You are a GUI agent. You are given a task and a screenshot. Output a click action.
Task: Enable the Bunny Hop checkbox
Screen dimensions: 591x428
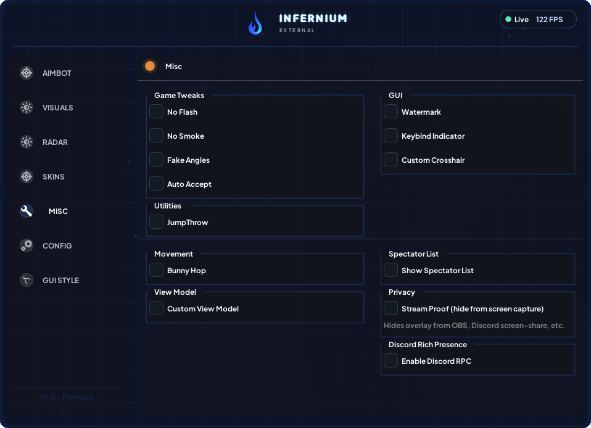click(156, 270)
